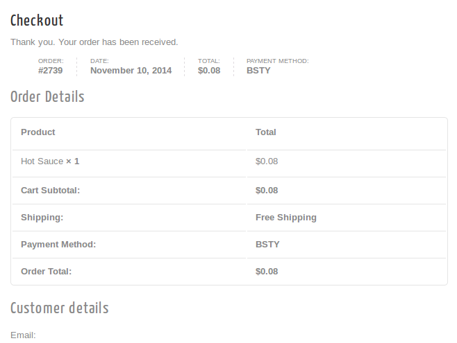Click the Order Total amount $0.08

(267, 272)
